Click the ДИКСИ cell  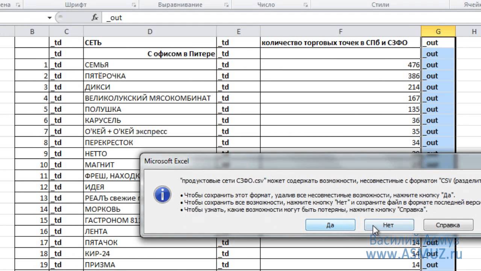[x=150, y=87]
